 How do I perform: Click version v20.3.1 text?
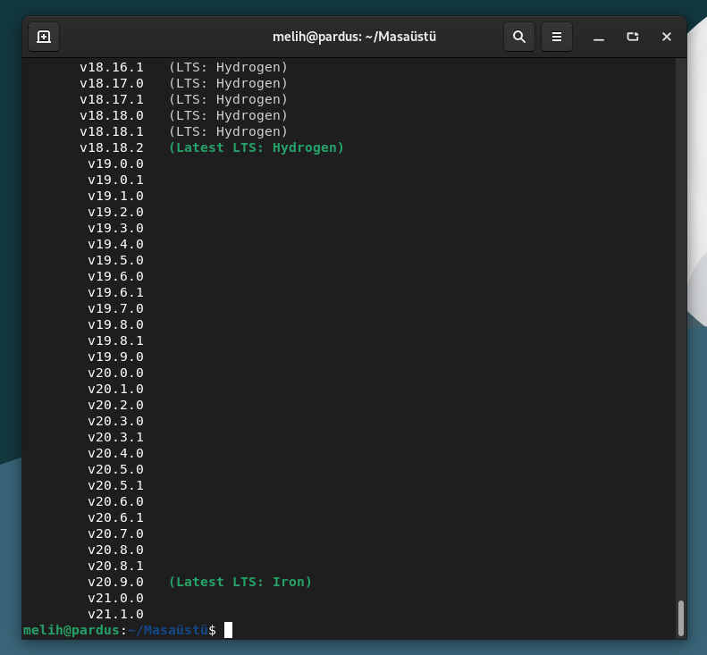tap(116, 437)
